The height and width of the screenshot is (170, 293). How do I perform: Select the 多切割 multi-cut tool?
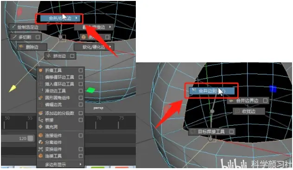point(25,37)
